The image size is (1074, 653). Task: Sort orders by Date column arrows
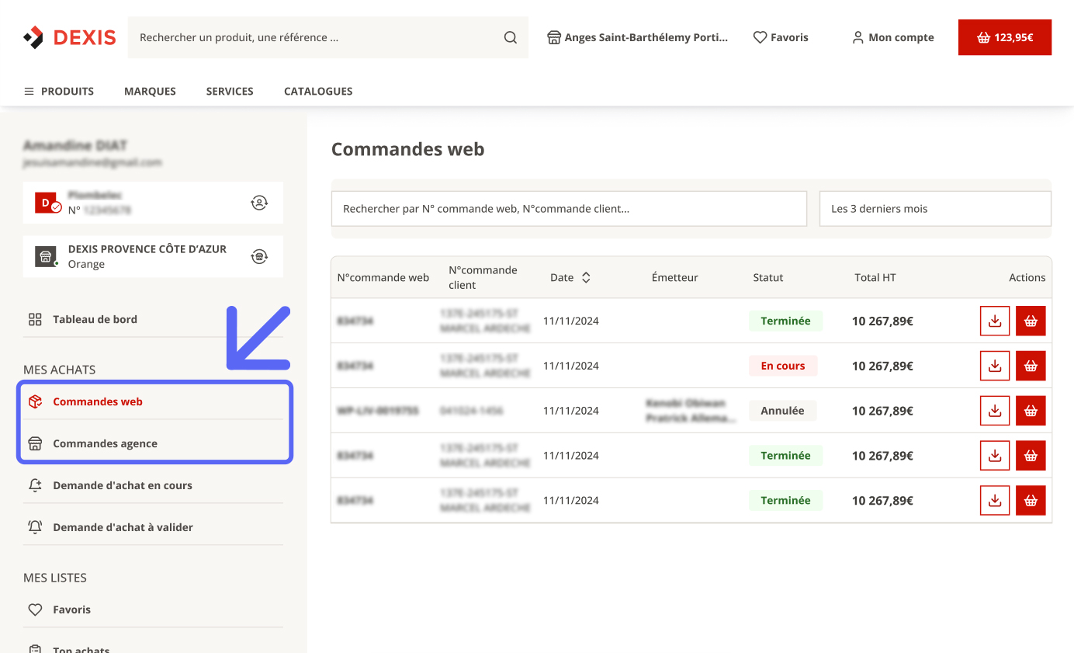586,277
